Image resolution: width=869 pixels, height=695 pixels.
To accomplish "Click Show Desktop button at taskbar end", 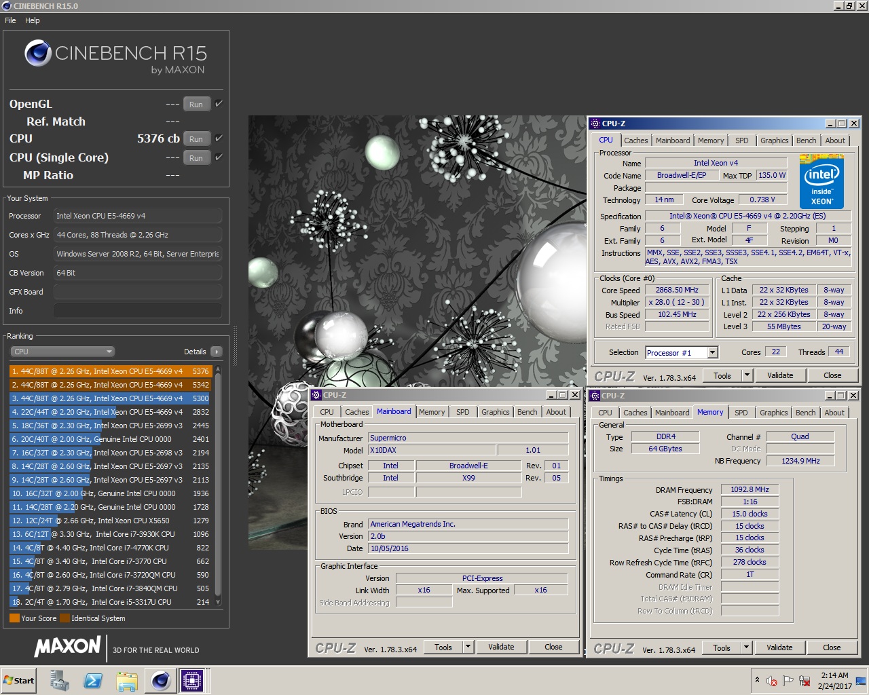I will coord(861,680).
